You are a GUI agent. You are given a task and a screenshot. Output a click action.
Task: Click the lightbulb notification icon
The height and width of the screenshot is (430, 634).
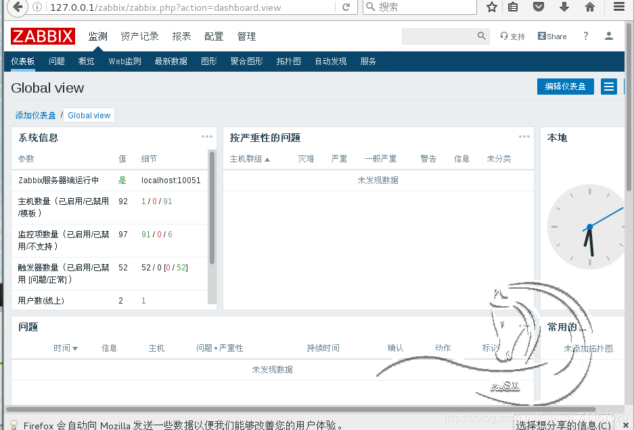pos(14,425)
